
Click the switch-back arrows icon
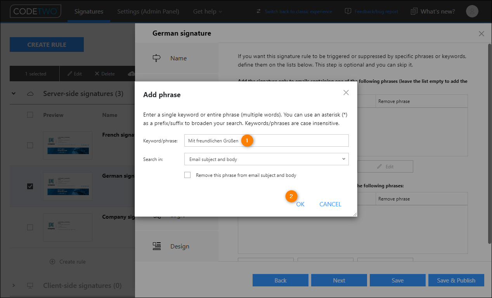pos(259,12)
